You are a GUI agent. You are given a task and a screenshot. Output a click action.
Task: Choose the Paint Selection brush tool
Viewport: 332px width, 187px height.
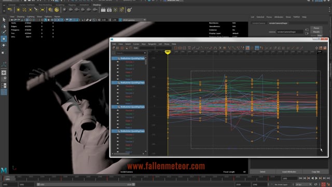pos(4,32)
